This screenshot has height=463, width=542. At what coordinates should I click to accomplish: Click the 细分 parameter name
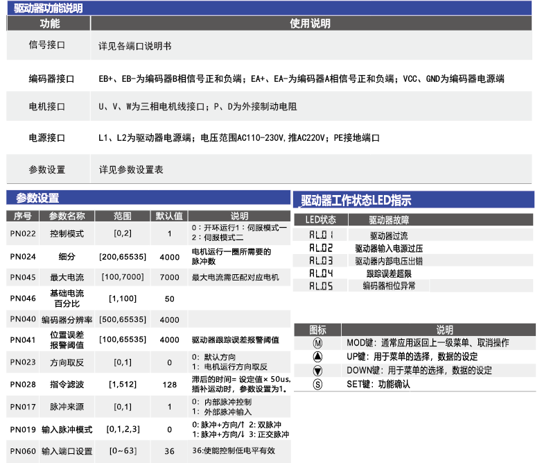pyautogui.click(x=67, y=257)
